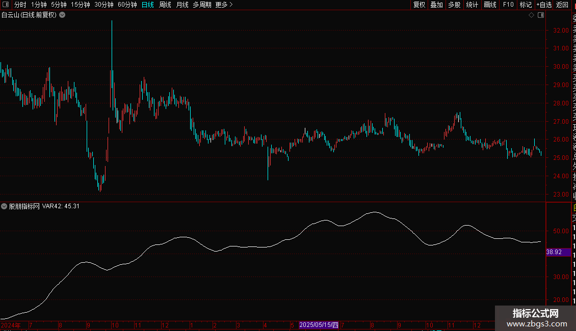This screenshot has width=576, height=331.
Task: Select the 60分钟 period tab
Action: (127, 5)
